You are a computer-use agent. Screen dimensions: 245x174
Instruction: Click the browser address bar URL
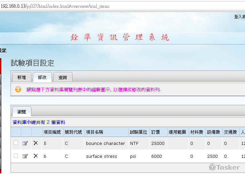(x=55, y=6)
